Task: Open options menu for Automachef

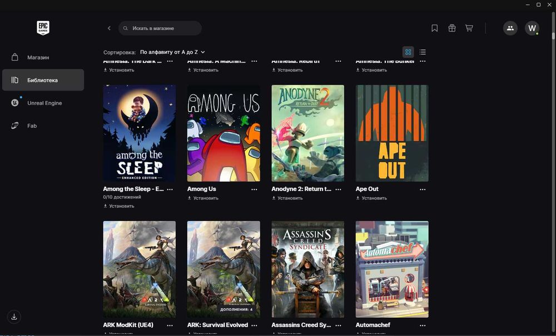Action: tap(423, 325)
